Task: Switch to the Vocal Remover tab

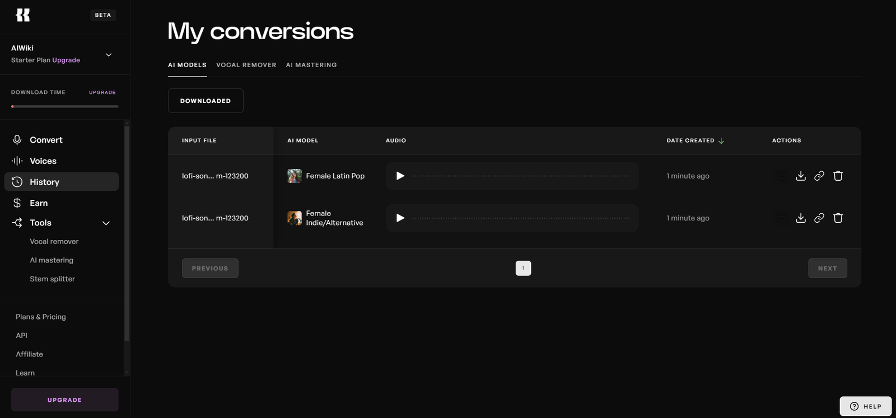Action: pos(246,65)
